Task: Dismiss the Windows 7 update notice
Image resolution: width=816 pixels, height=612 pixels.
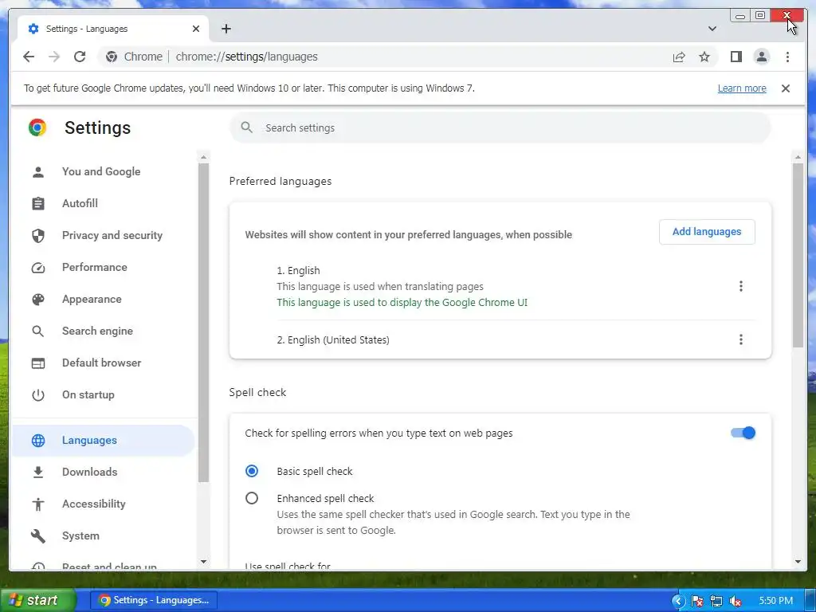Action: (785, 88)
